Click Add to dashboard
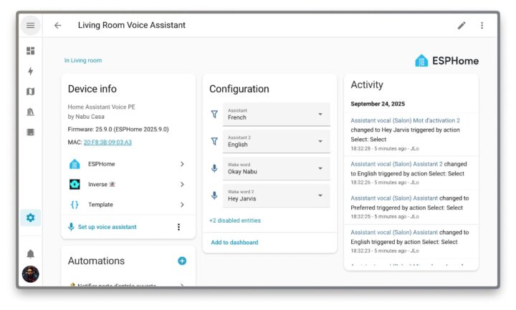This screenshot has height=310, width=516. 234,243
